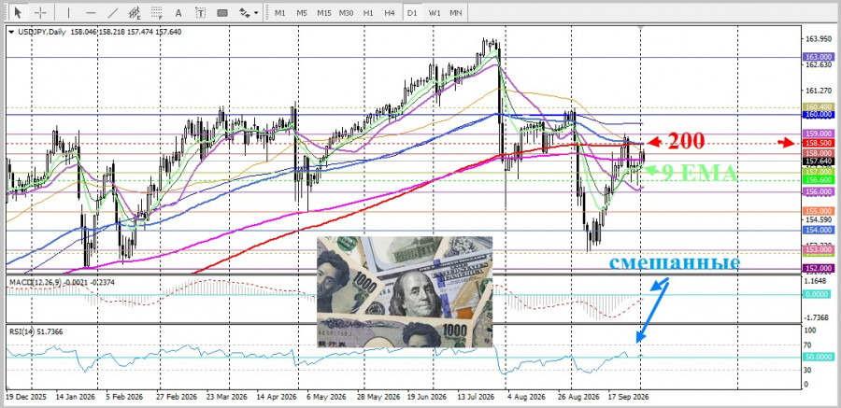Click the 159.000 price level label

819,134
